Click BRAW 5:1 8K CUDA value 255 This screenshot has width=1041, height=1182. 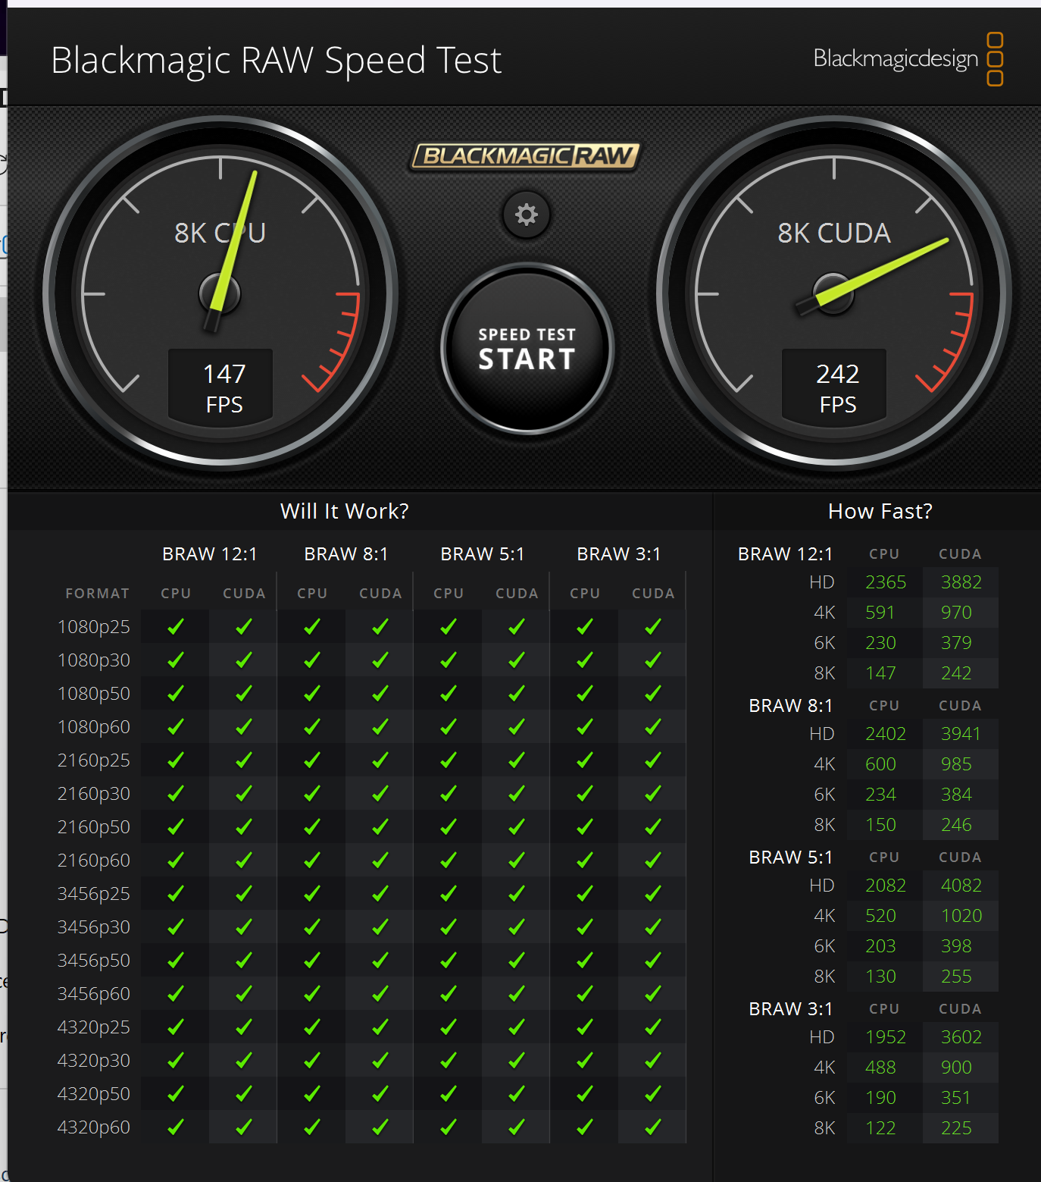click(x=956, y=977)
